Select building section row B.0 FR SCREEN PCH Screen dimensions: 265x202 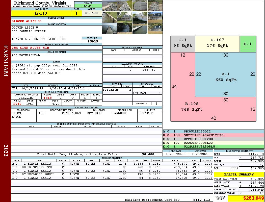click(112, 167)
